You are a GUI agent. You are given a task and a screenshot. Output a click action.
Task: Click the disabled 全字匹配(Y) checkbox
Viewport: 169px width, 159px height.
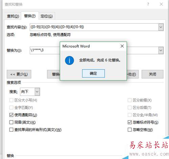click(11, 108)
